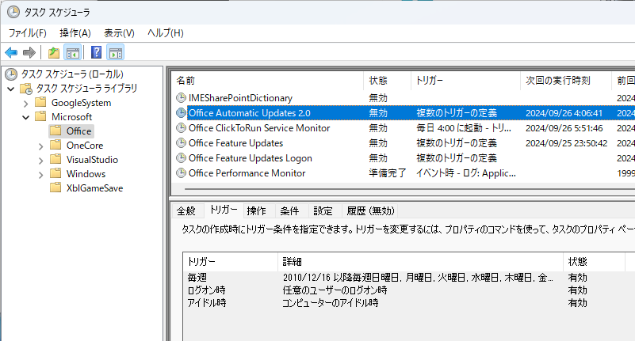Click the Office folder icon in tree
This screenshot has width=635, height=341.
pyautogui.click(x=55, y=131)
